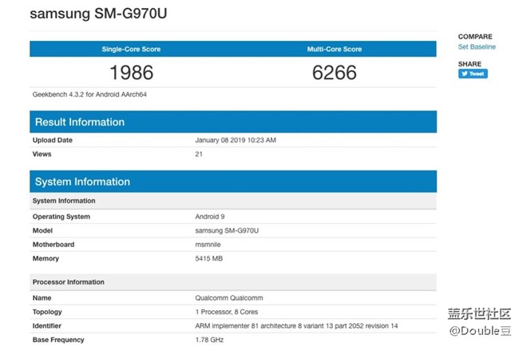Click the Memory label
Viewport: 519px width, 347px height.
(x=46, y=258)
